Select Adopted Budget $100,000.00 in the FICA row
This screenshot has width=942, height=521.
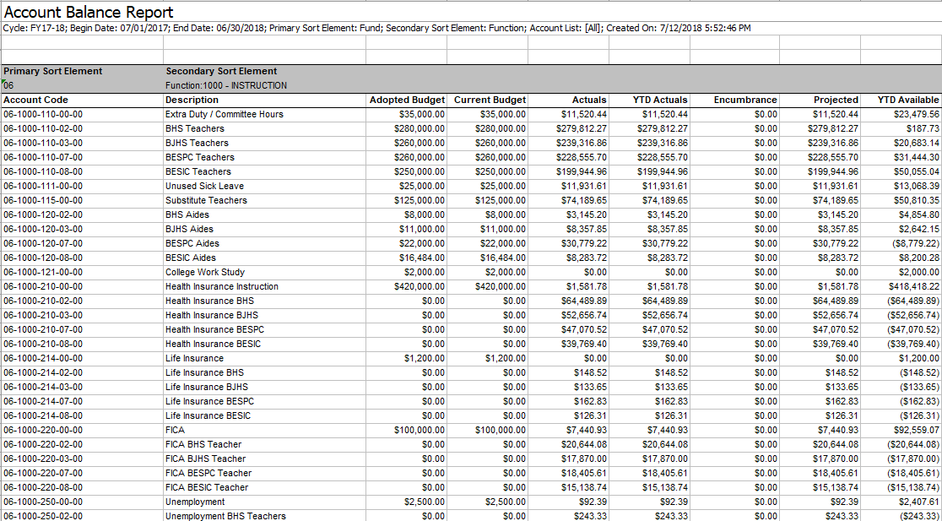[420, 431]
